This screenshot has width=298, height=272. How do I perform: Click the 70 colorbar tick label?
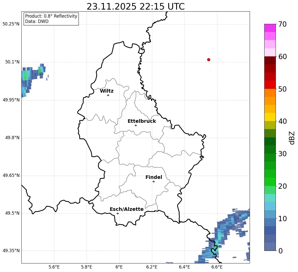coord(282,24)
